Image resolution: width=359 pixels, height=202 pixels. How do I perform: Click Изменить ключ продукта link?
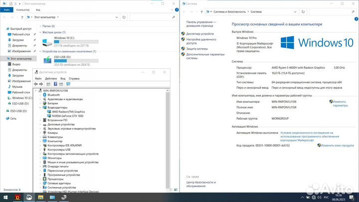pos(337,146)
